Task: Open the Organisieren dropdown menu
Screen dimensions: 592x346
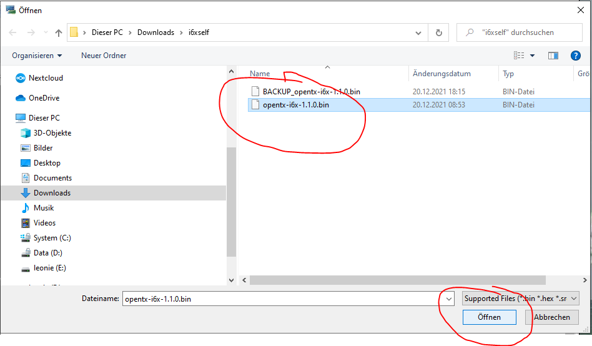Action: pyautogui.click(x=37, y=56)
